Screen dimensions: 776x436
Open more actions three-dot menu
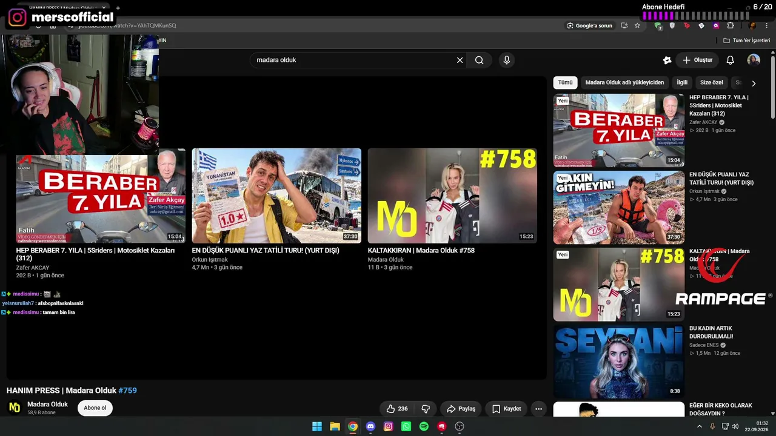click(x=538, y=409)
